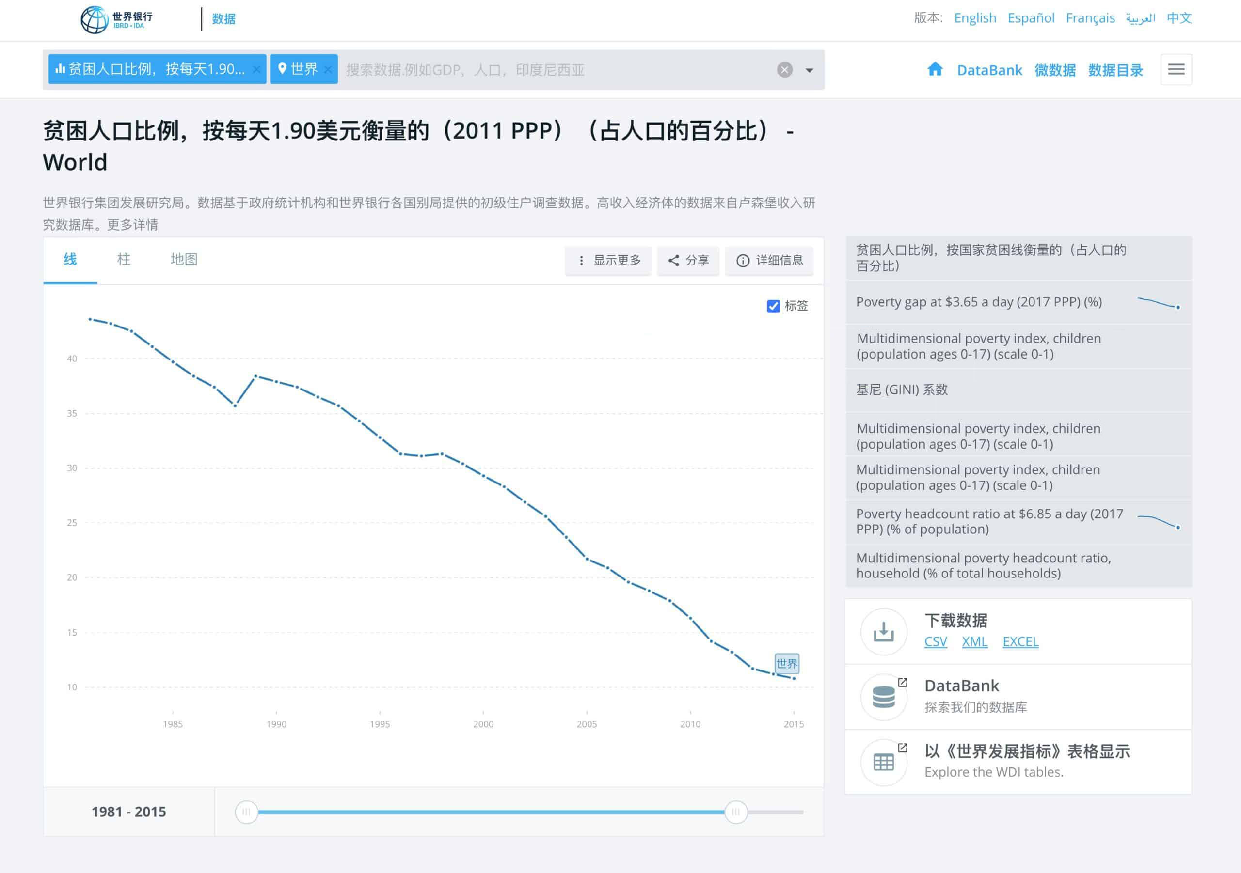Image resolution: width=1241 pixels, height=873 pixels.
Task: Open Poverty gap at $3.65 a day indicator
Action: (1018, 302)
